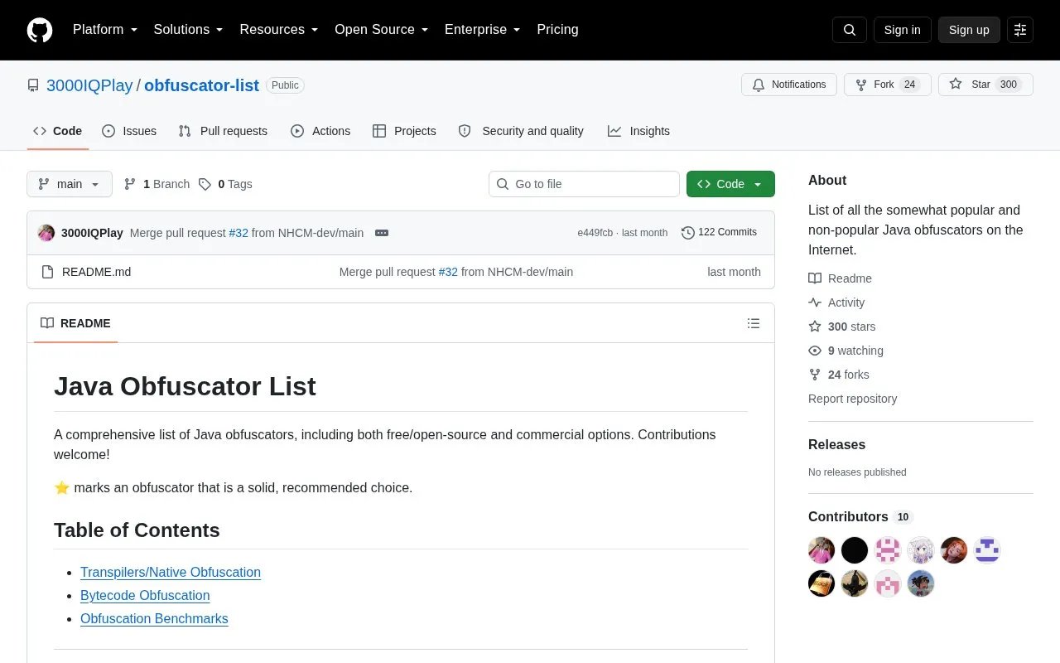The image size is (1060, 663).
Task: Expand the main branch selector
Action: [x=70, y=184]
